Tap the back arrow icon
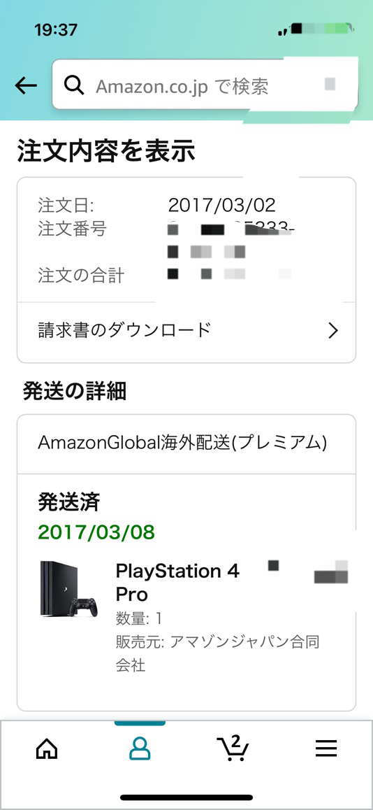The width and height of the screenshot is (373, 810). click(x=26, y=86)
